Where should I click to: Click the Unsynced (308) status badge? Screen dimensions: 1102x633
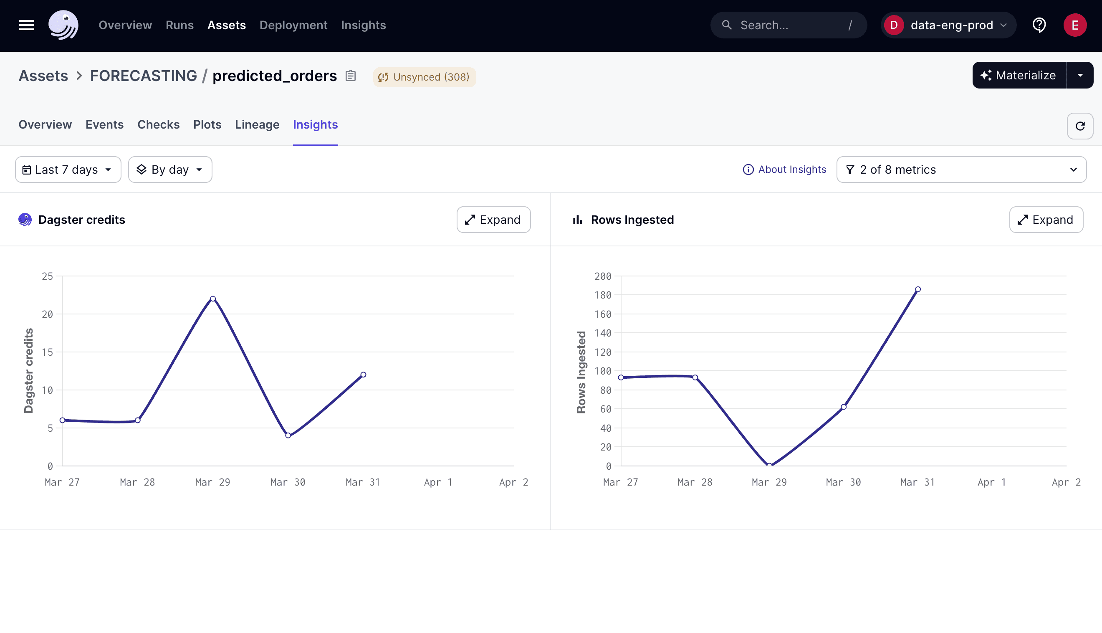coord(425,77)
